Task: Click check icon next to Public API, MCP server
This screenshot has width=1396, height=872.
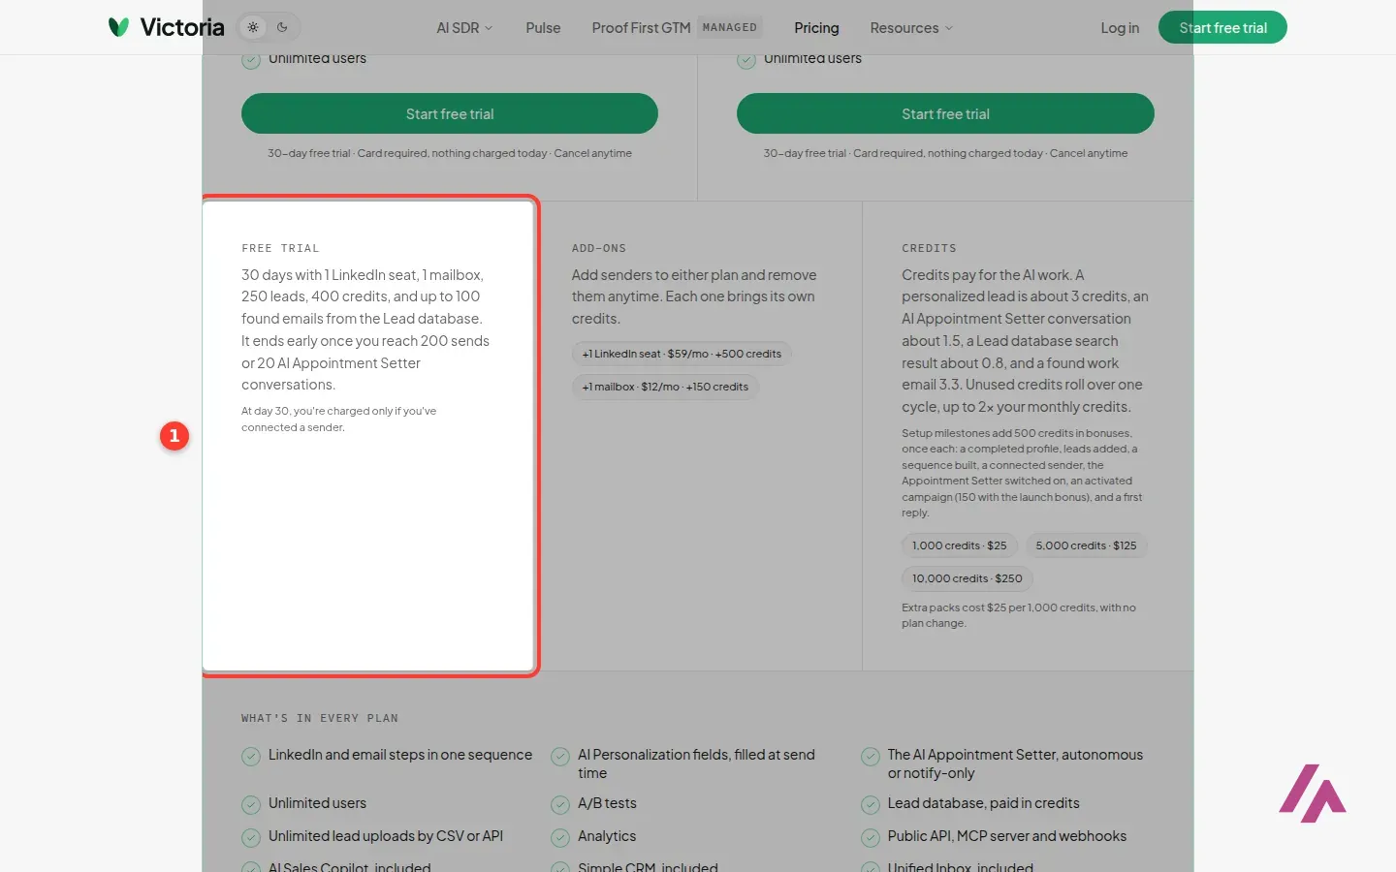Action: coord(871,838)
